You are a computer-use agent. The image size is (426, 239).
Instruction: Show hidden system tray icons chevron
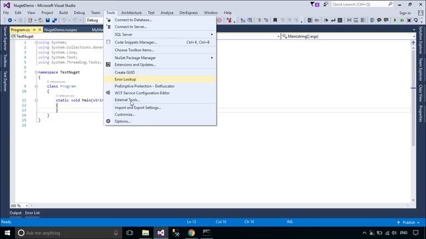pyautogui.click(x=364, y=233)
